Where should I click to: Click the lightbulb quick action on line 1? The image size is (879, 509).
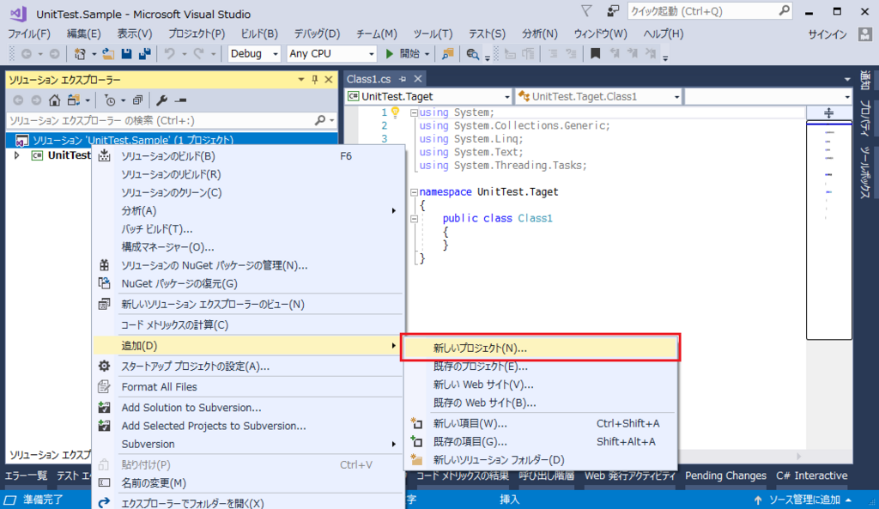pyautogui.click(x=395, y=112)
